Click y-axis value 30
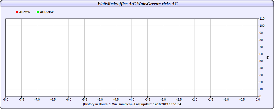 click(x=261, y=75)
